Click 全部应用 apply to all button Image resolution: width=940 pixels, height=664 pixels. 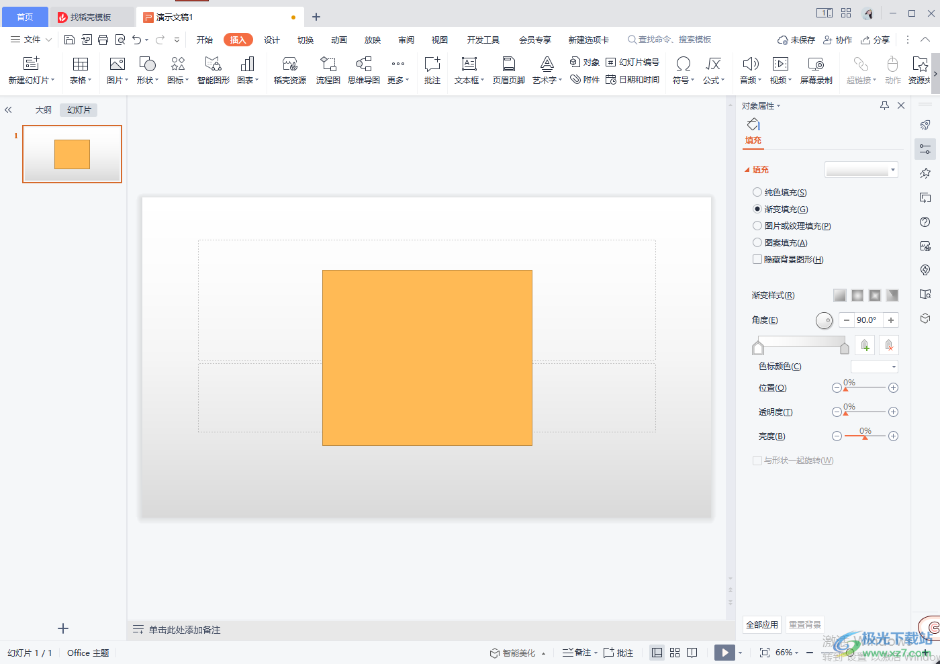click(762, 624)
